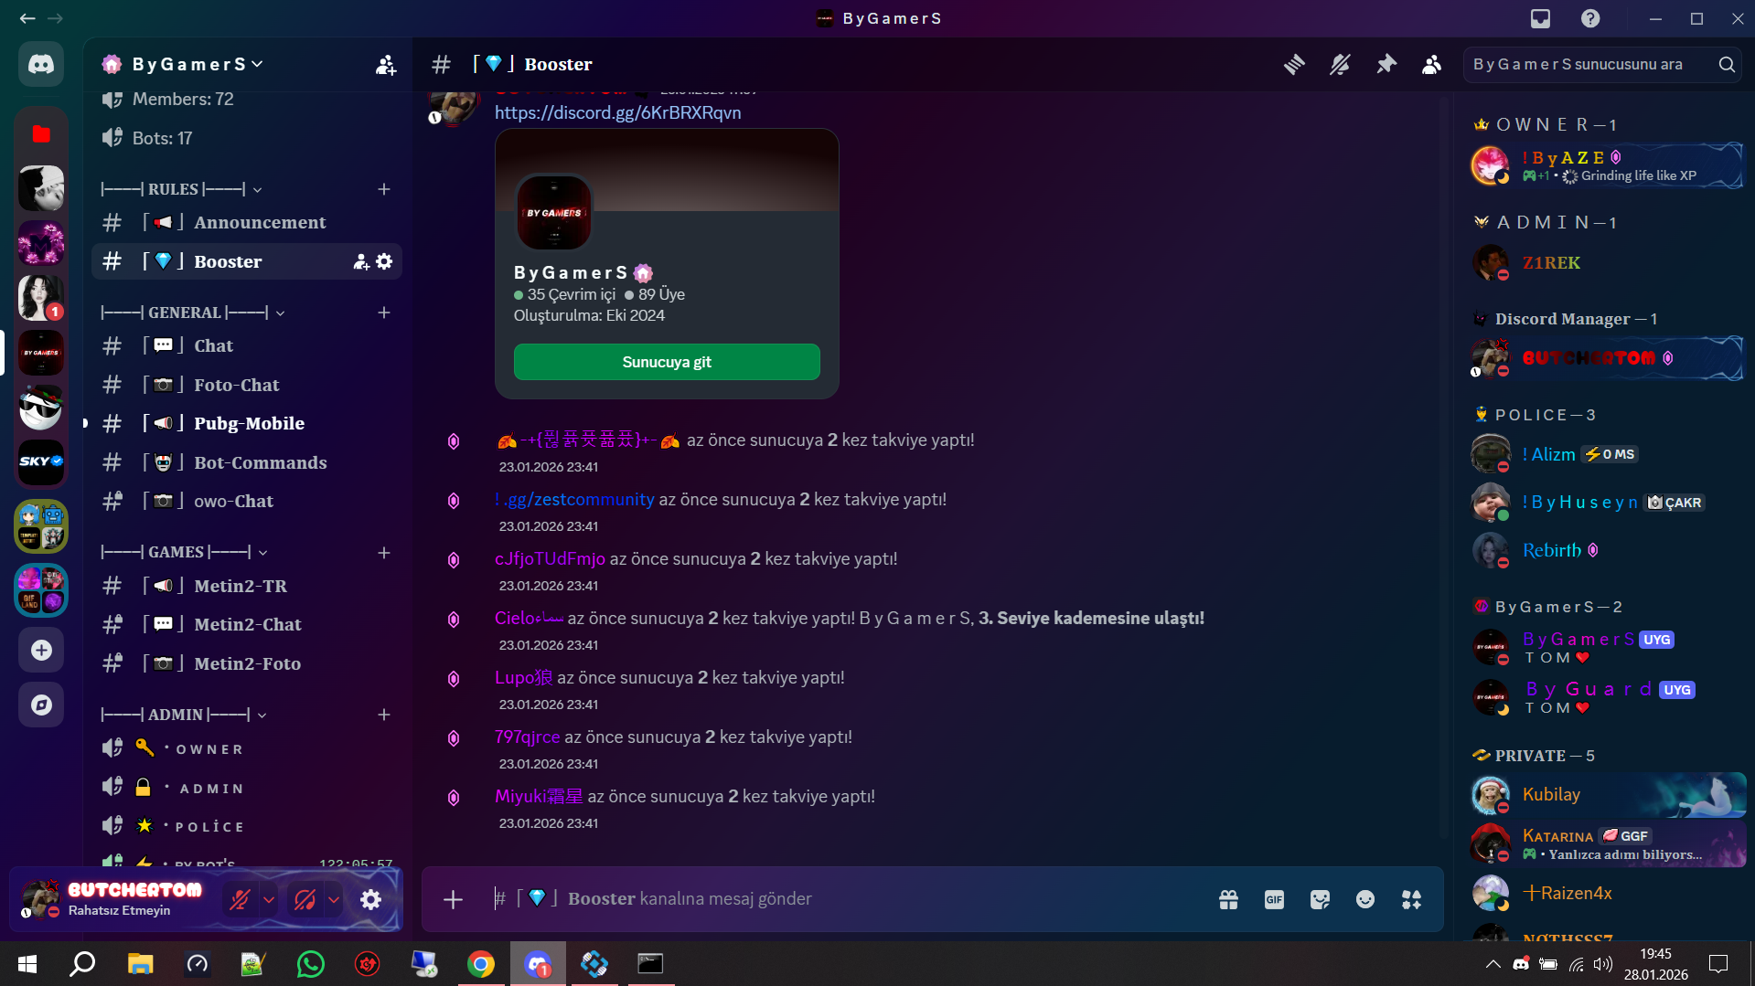Image resolution: width=1755 pixels, height=986 pixels.
Task: Open sticker picker in message bar
Action: coord(1320,899)
